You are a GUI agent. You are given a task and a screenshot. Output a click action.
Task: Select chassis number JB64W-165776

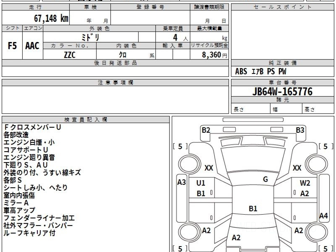click(283, 92)
